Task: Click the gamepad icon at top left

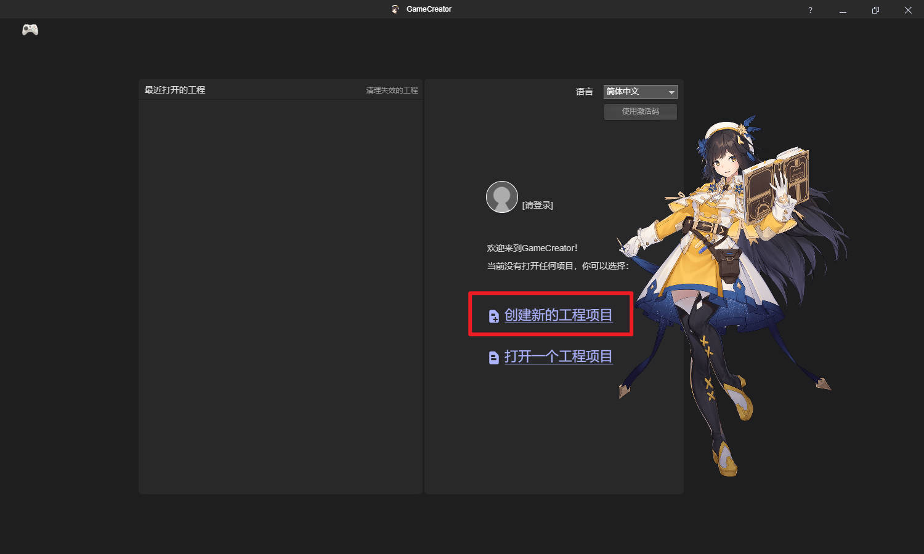Action: [x=30, y=30]
